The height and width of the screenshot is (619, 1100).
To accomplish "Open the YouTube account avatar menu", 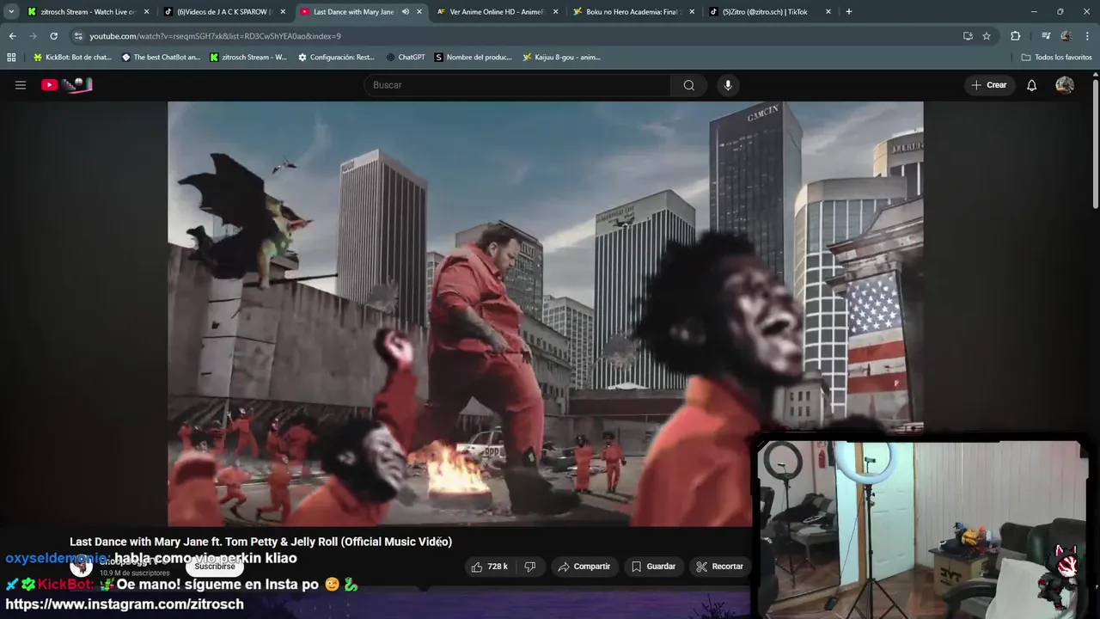I will pos(1065,85).
